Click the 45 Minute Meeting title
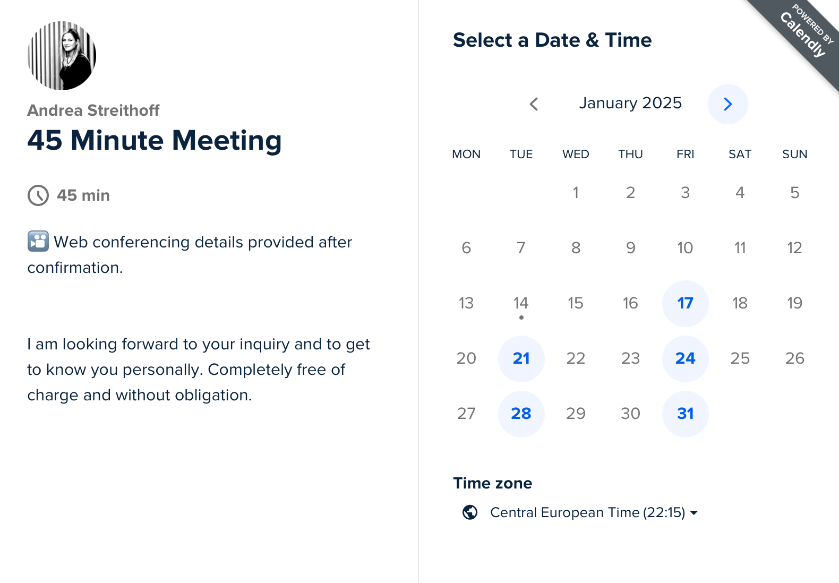Screen dimensions: 839x583 coord(155,141)
